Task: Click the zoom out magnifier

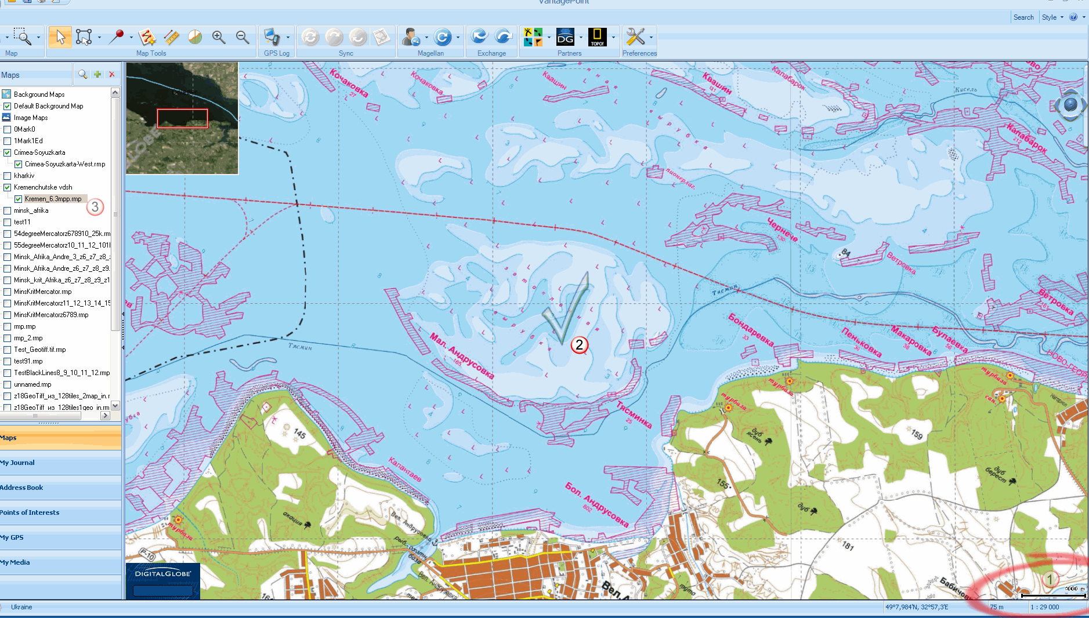Action: (x=243, y=38)
